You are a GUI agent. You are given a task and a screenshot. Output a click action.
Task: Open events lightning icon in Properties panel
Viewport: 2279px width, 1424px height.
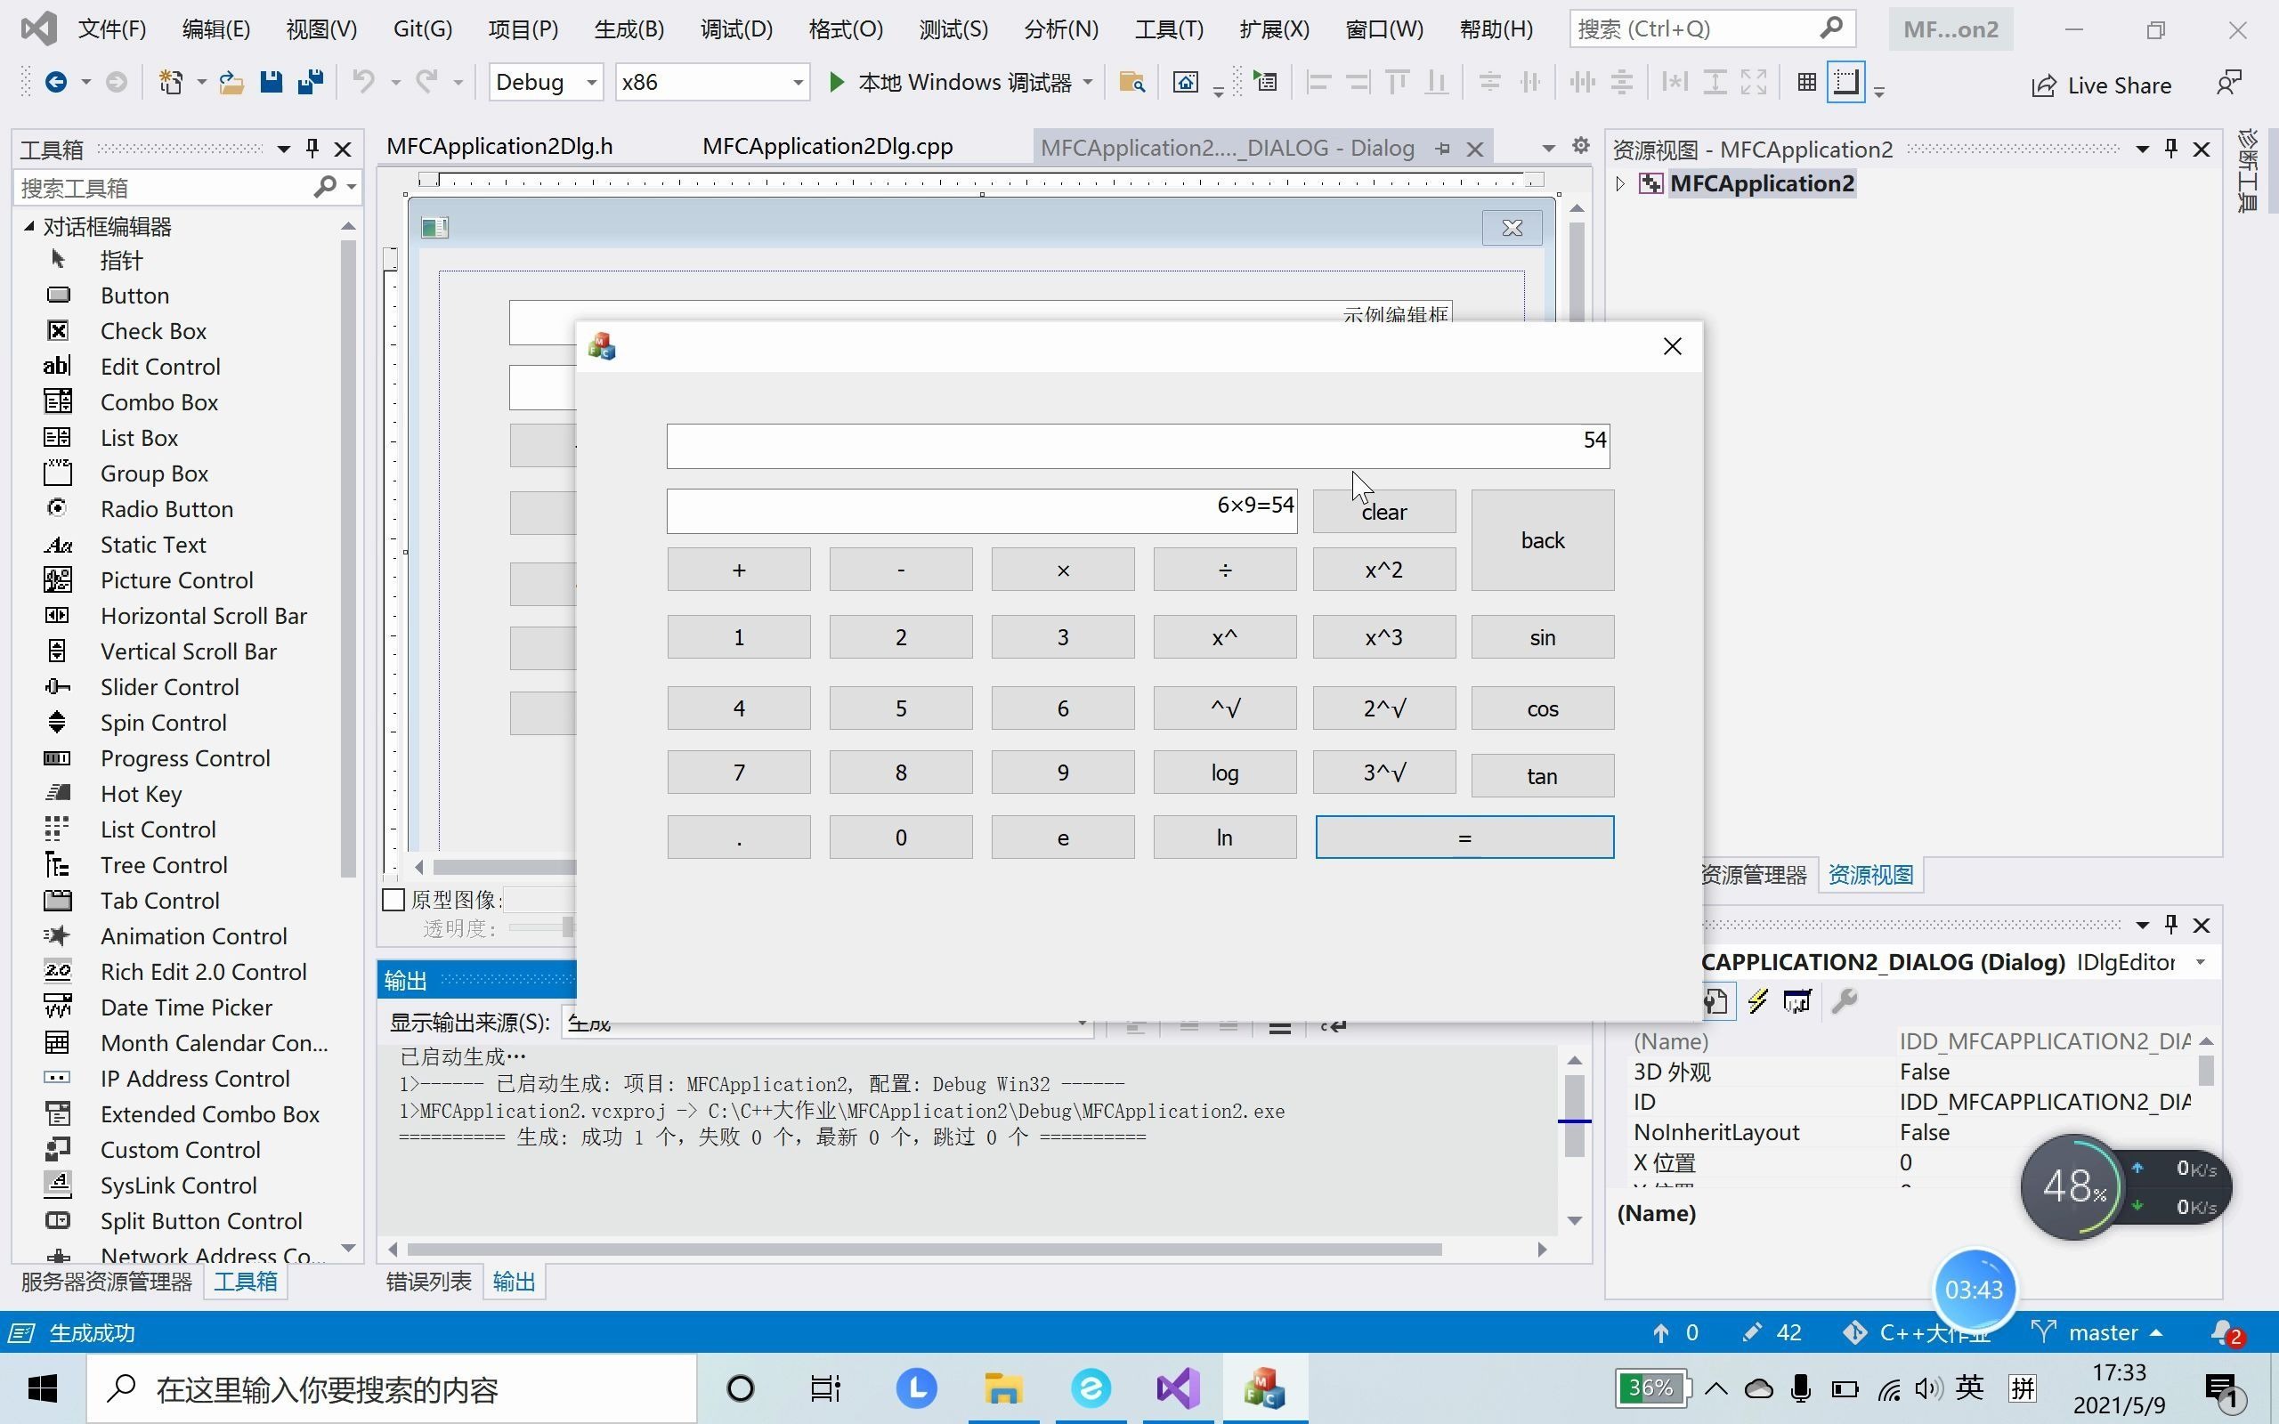1757,1001
